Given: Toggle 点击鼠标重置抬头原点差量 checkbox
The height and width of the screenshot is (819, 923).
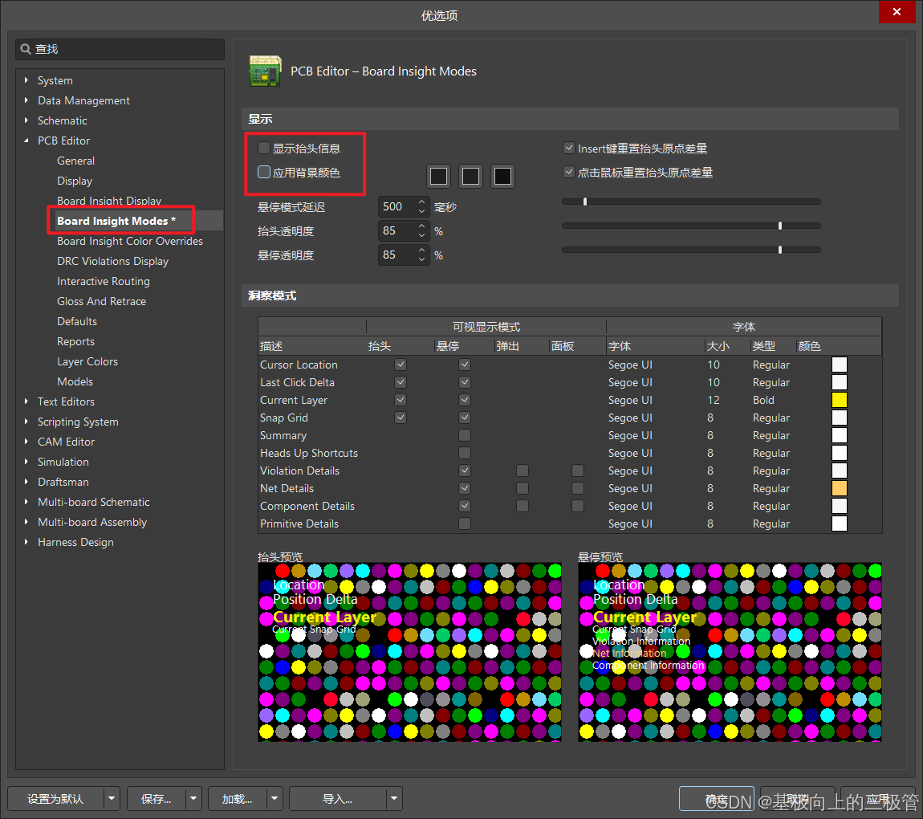Looking at the screenshot, I should (568, 172).
